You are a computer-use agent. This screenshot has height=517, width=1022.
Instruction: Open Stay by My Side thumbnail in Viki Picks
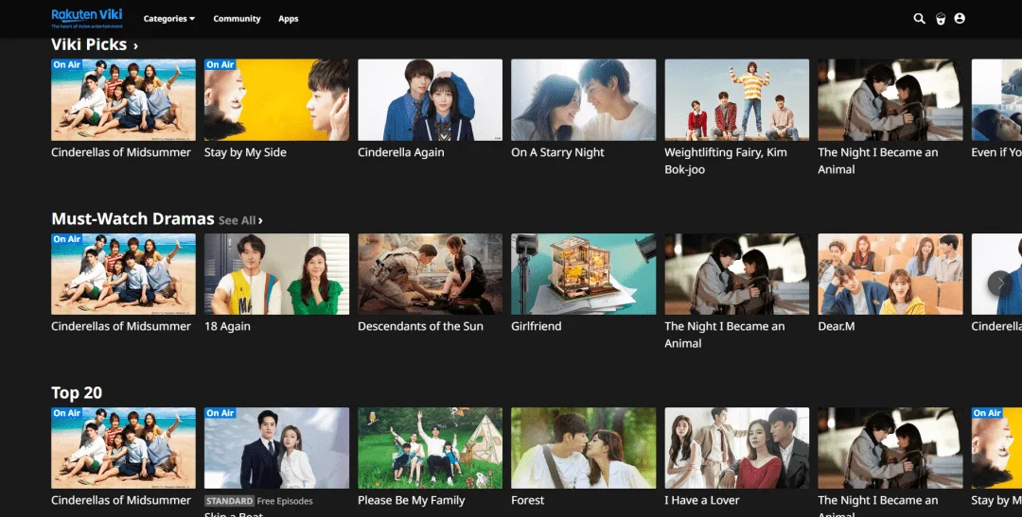pyautogui.click(x=276, y=99)
